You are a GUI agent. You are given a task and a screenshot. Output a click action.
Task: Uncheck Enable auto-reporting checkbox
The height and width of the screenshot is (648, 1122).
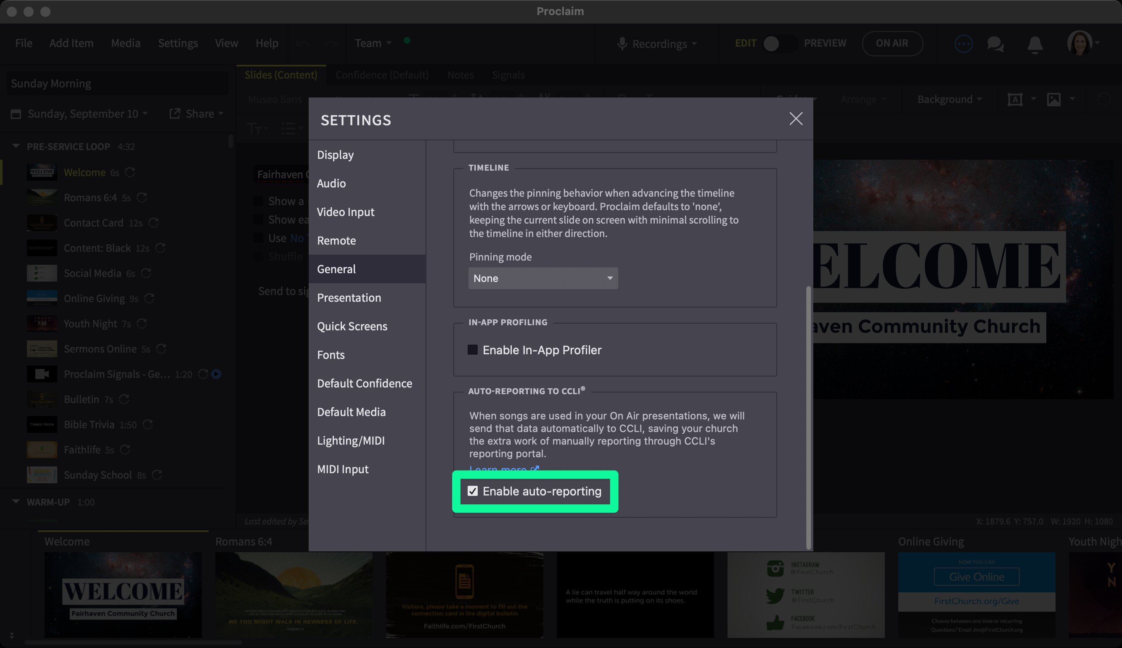tap(472, 491)
